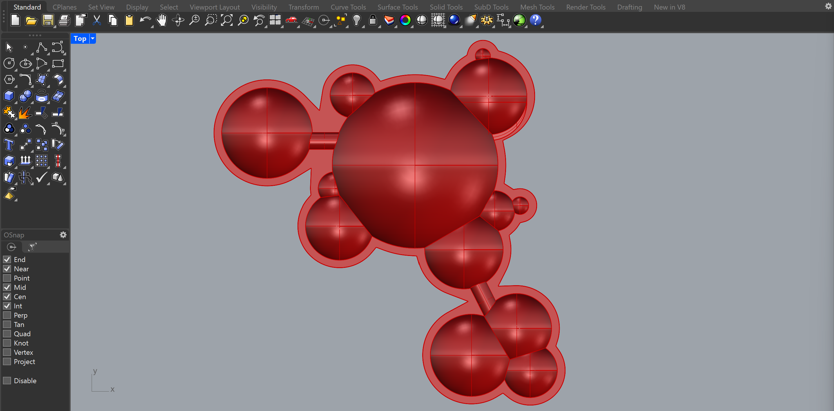Toggle the Int osnap checkbox
This screenshot has width=834, height=411.
pyautogui.click(x=7, y=306)
